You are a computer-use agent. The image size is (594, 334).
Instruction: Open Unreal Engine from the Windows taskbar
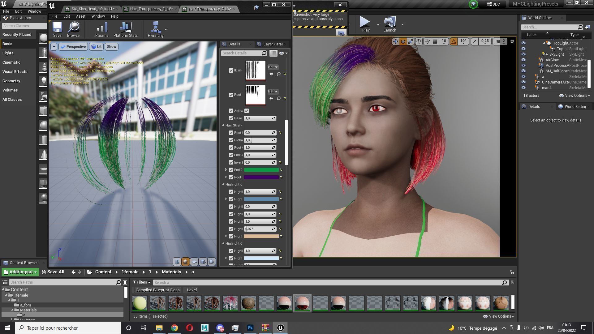[x=280, y=328]
